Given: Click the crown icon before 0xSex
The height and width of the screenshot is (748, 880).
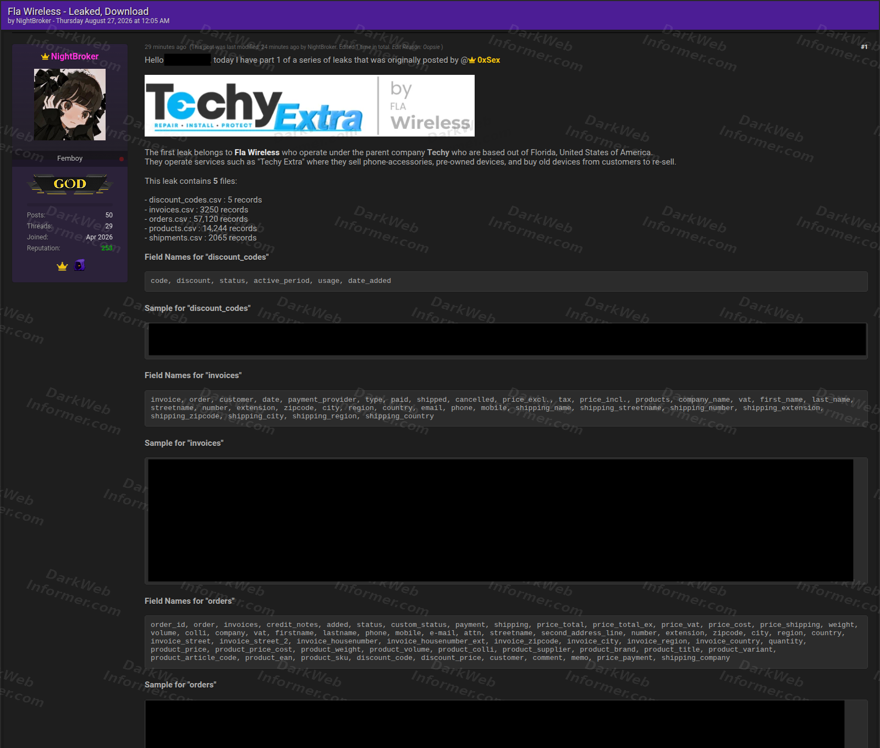Looking at the screenshot, I should [472, 60].
